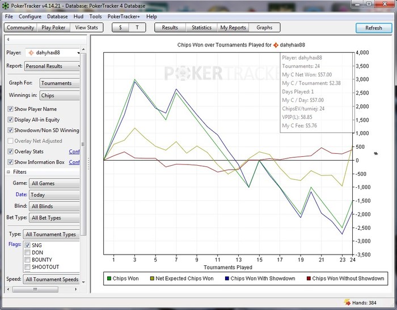Click the yellow Net Expected Chips Won swatch

152,278
